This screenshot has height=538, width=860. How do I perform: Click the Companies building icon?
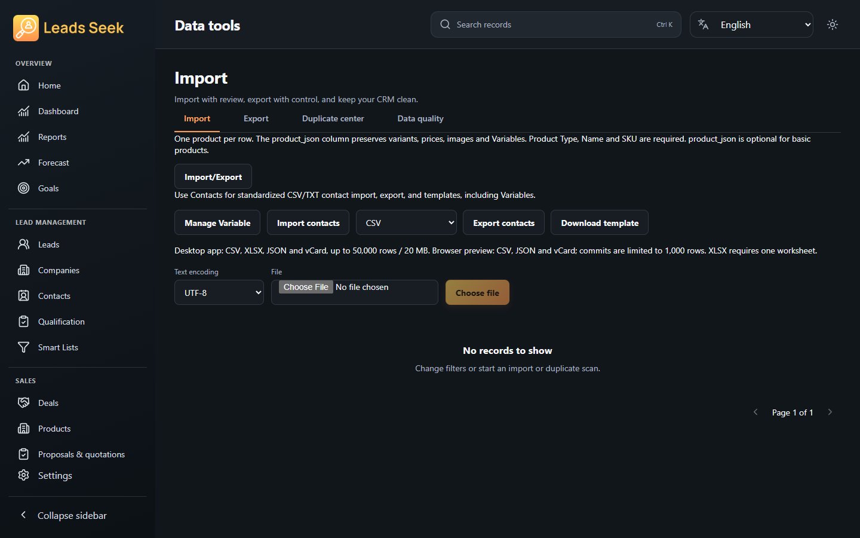23,270
